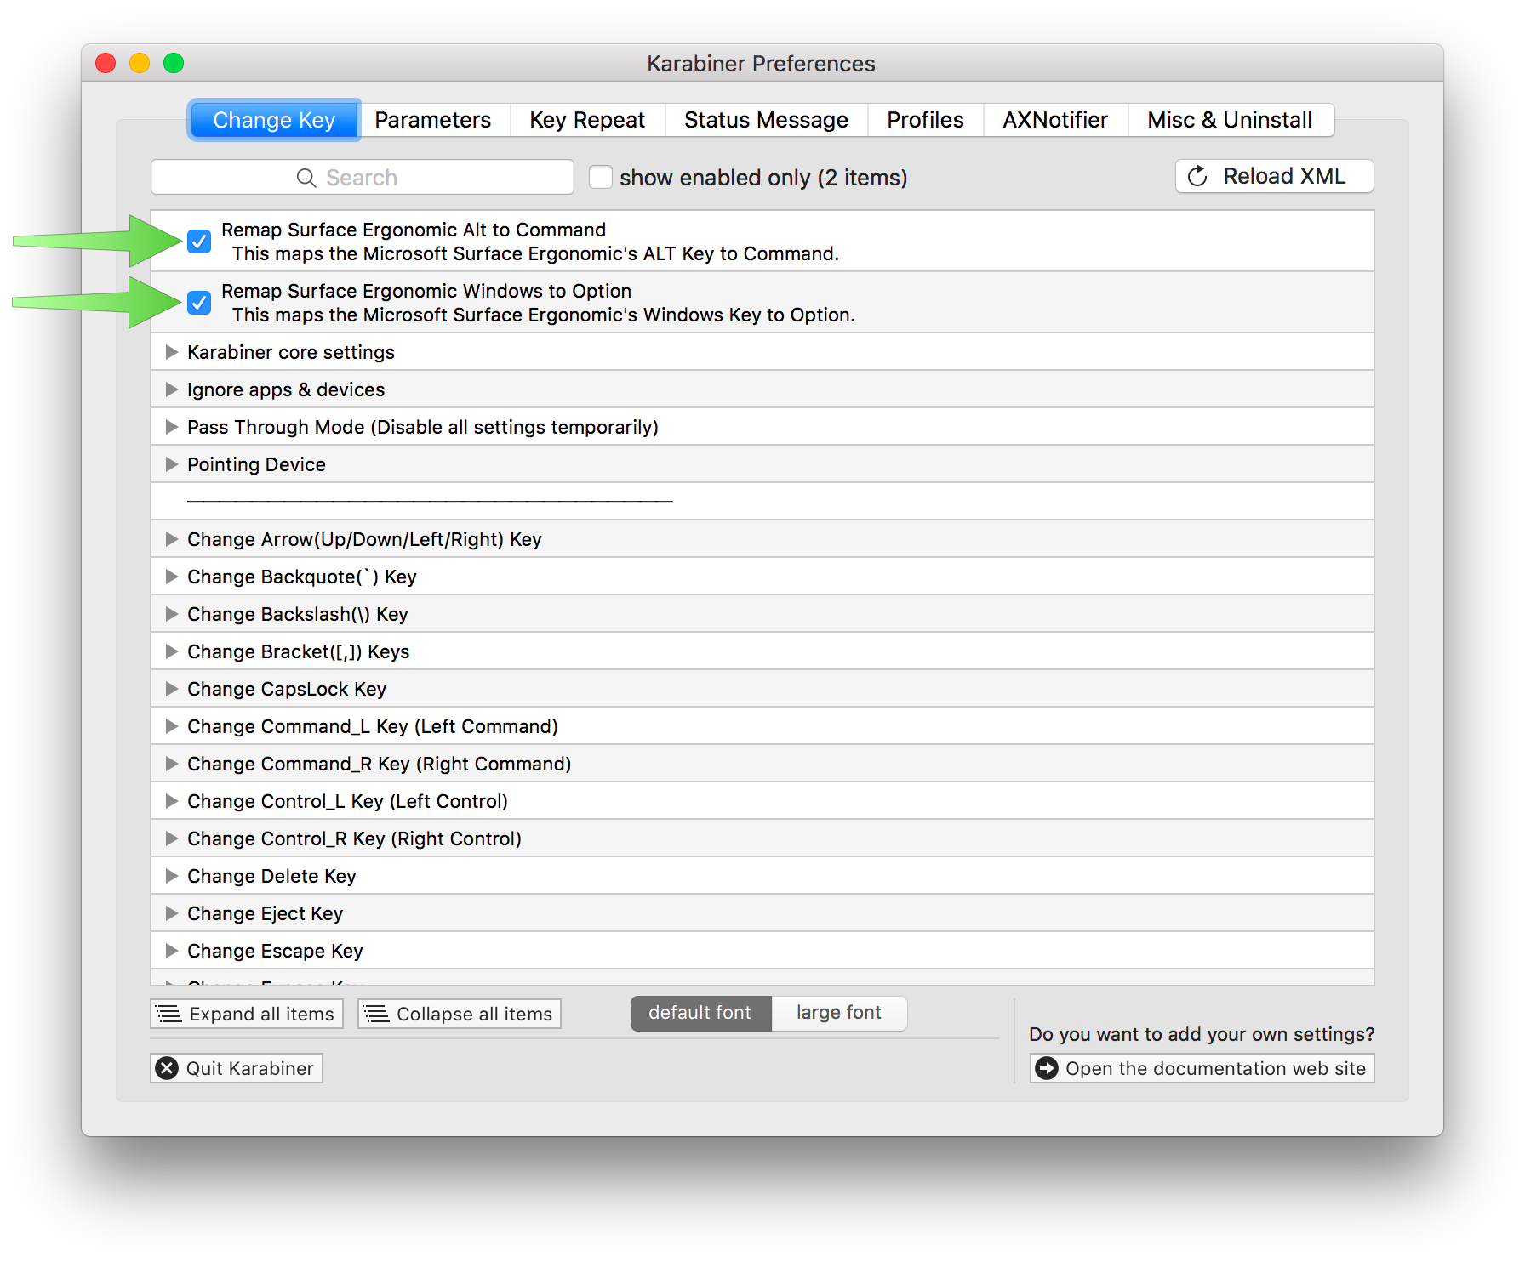Expand Change CapsLock Key
This screenshot has width=1525, height=1262.
click(x=171, y=689)
